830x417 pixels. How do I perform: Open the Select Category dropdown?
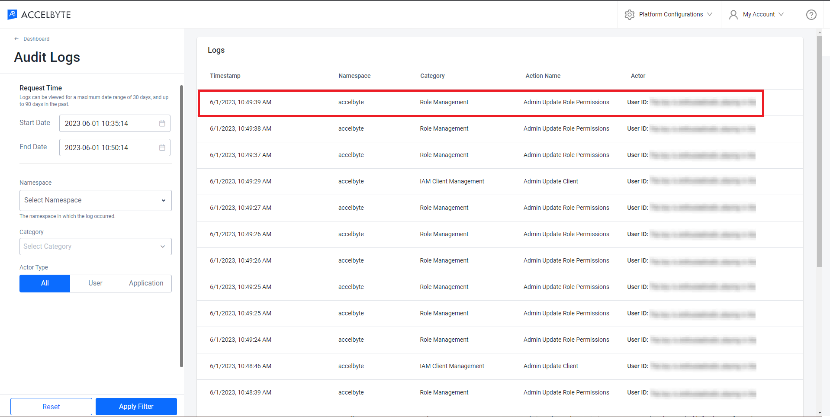96,247
